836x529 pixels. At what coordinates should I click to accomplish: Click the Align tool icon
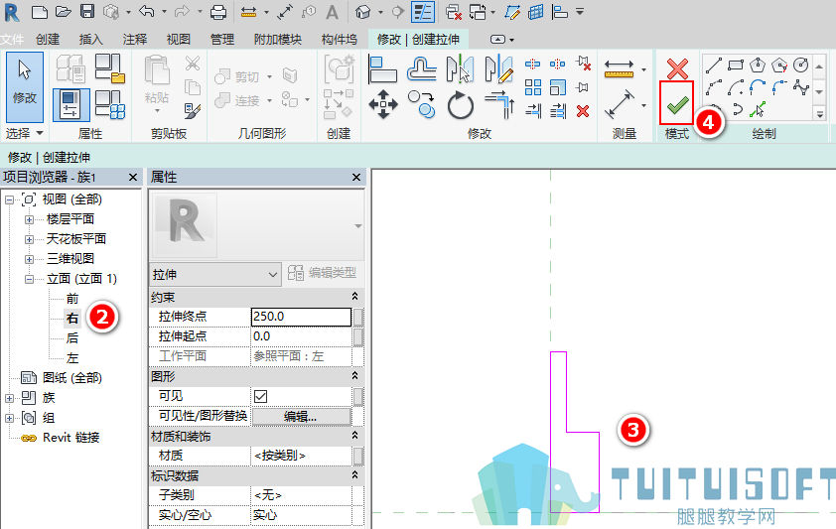pos(382,69)
